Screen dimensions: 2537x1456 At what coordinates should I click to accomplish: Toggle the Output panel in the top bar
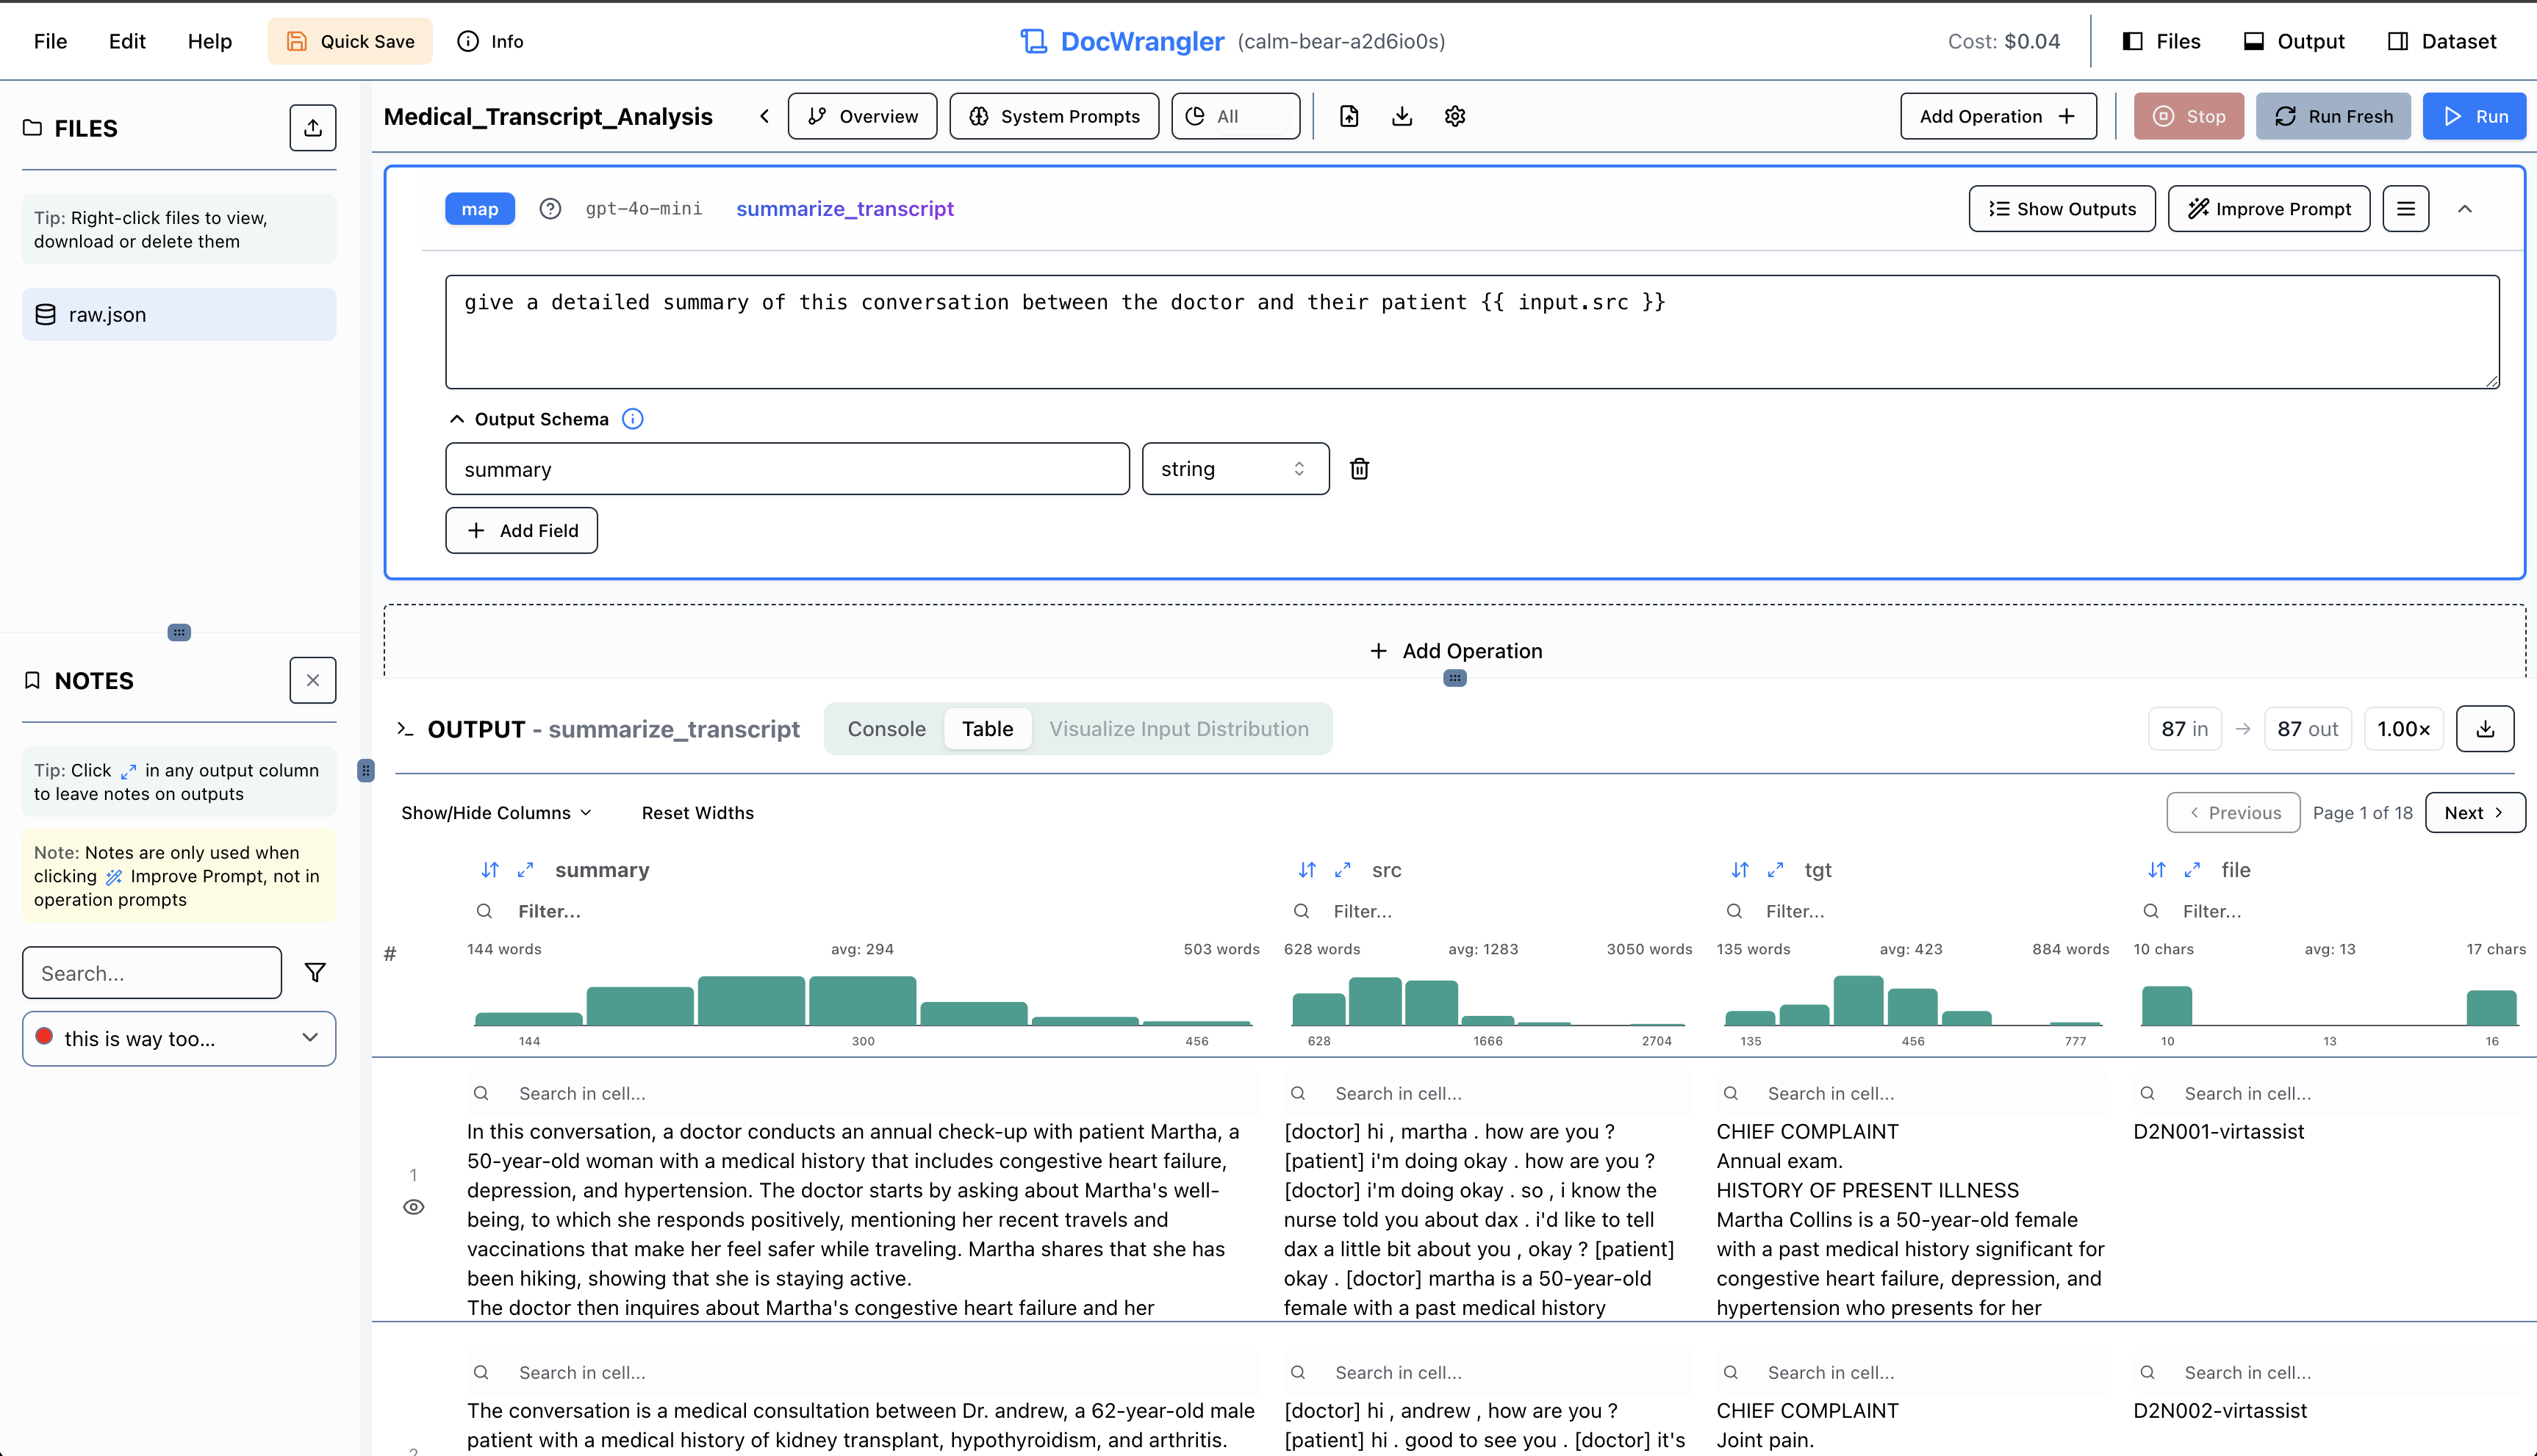(2294, 41)
